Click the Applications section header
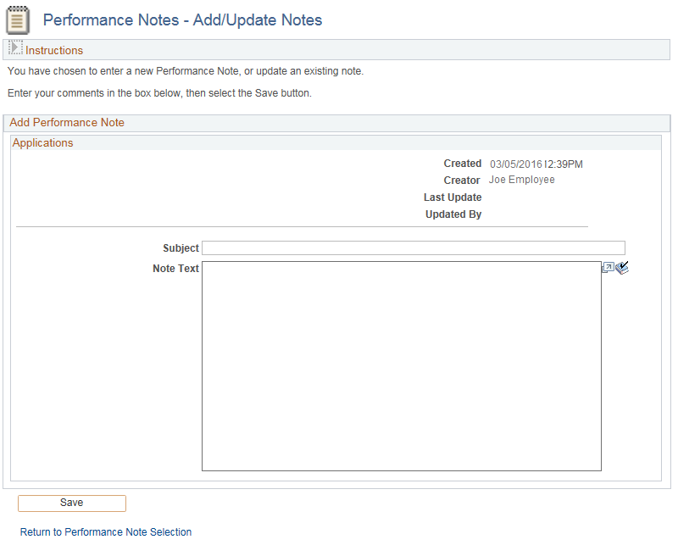 [42, 143]
